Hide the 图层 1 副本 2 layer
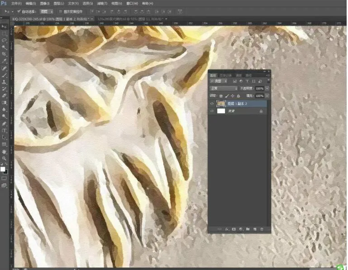This screenshot has width=348, height=270. coord(212,104)
